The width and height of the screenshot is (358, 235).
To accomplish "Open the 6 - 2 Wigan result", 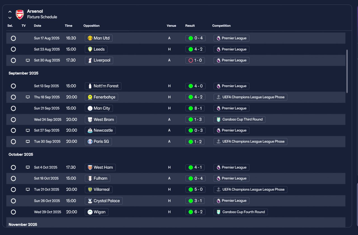I will [195, 212].
